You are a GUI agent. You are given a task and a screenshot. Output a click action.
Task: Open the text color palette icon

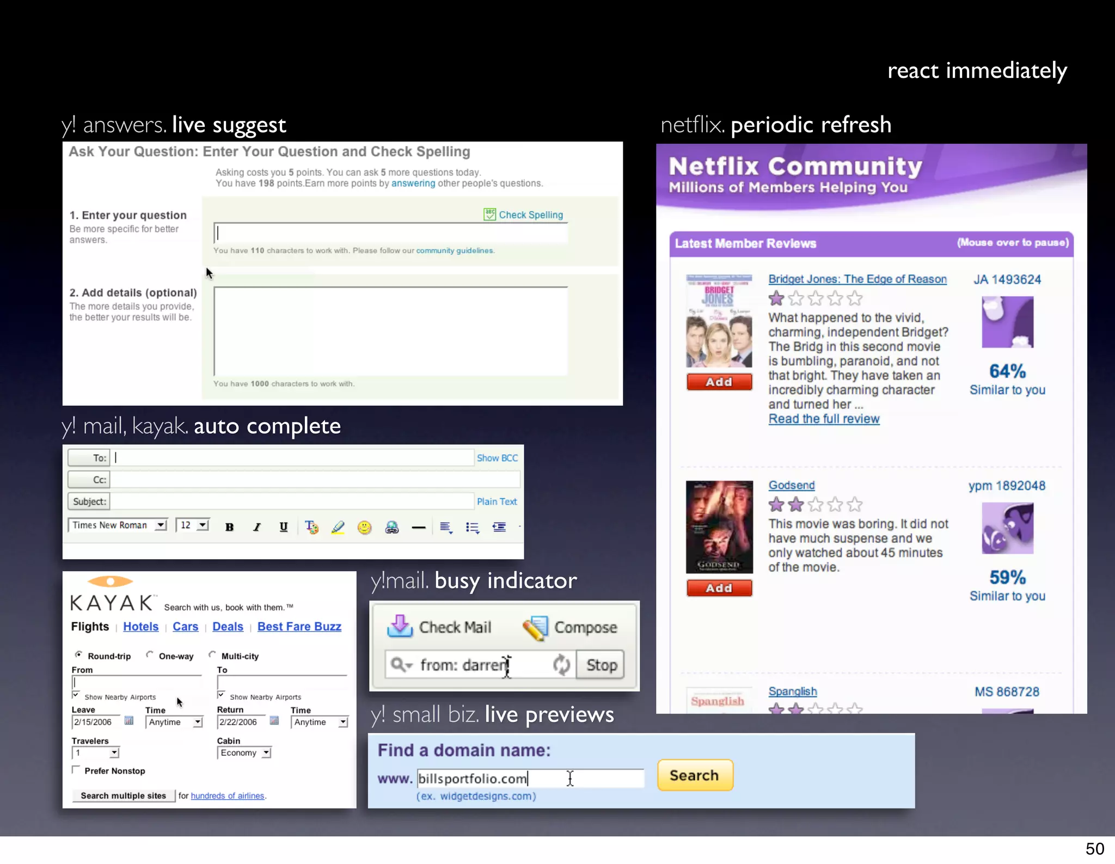click(311, 526)
